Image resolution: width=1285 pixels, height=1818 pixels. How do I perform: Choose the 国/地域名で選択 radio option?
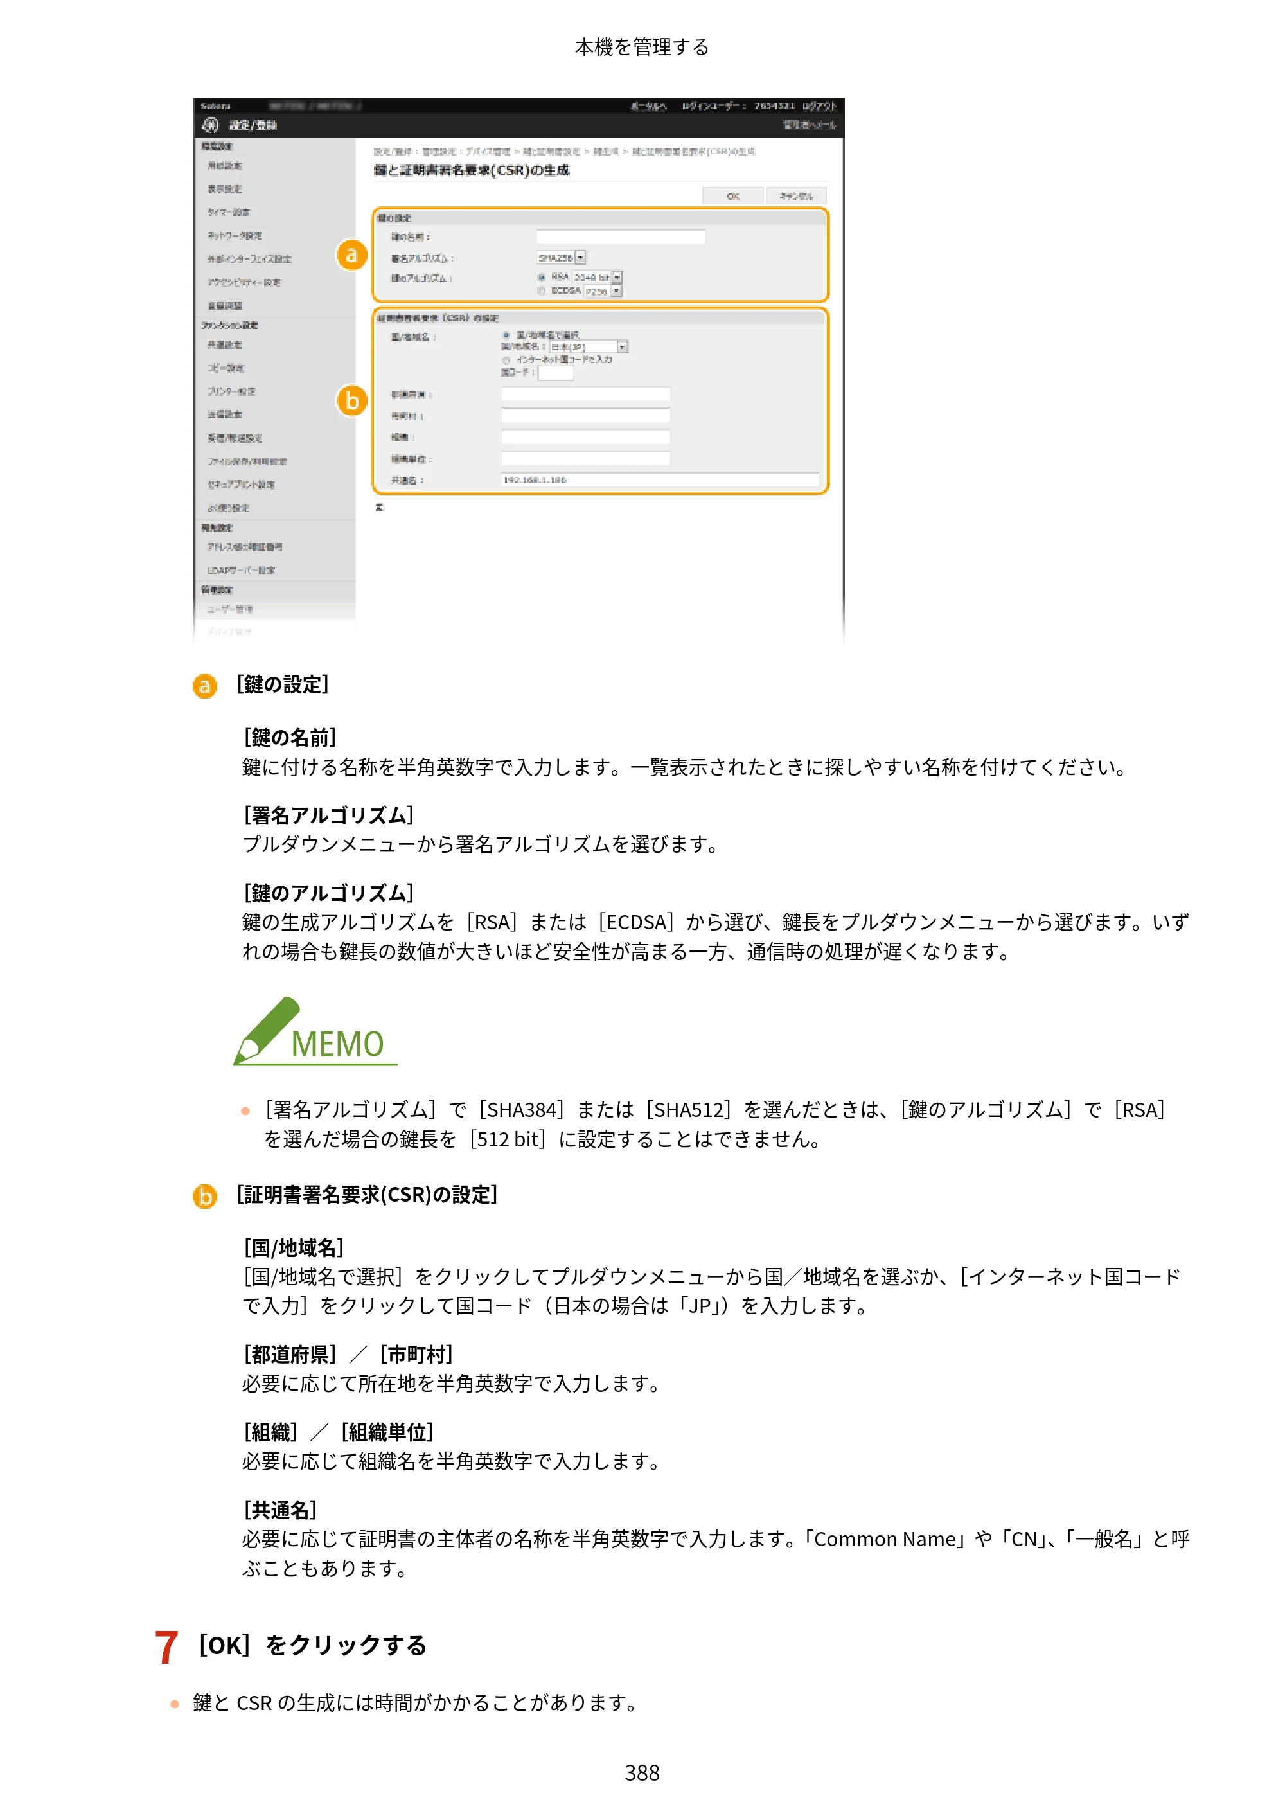coord(506,335)
